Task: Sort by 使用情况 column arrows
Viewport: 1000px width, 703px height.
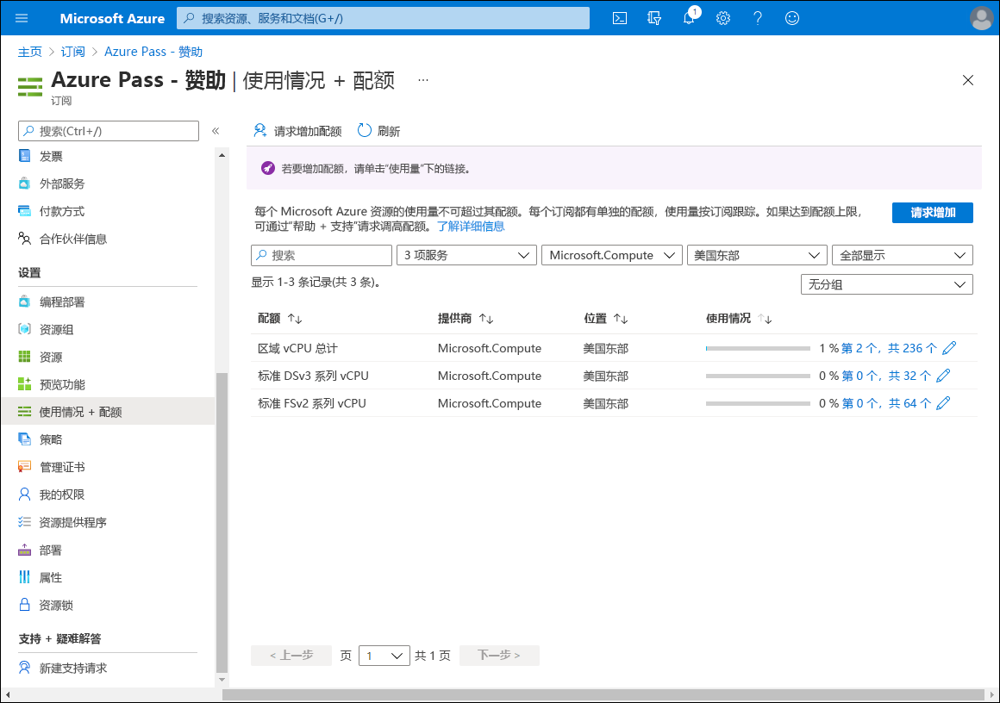Action: click(765, 319)
